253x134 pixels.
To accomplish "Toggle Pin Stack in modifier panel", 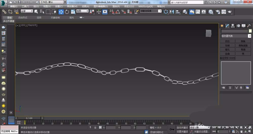I will pos(223,87).
